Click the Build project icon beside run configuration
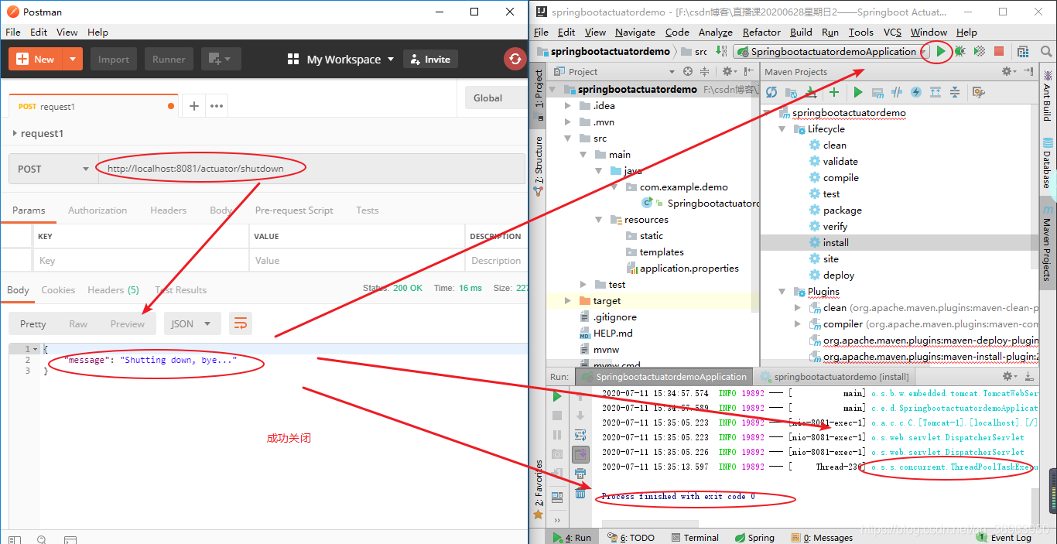1057x544 pixels. (x=722, y=51)
